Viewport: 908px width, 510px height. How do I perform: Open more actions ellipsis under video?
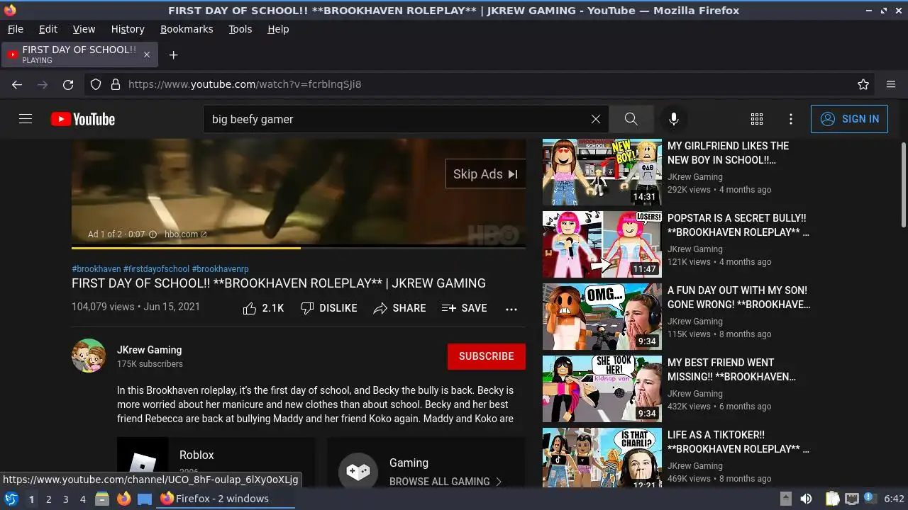pos(511,309)
